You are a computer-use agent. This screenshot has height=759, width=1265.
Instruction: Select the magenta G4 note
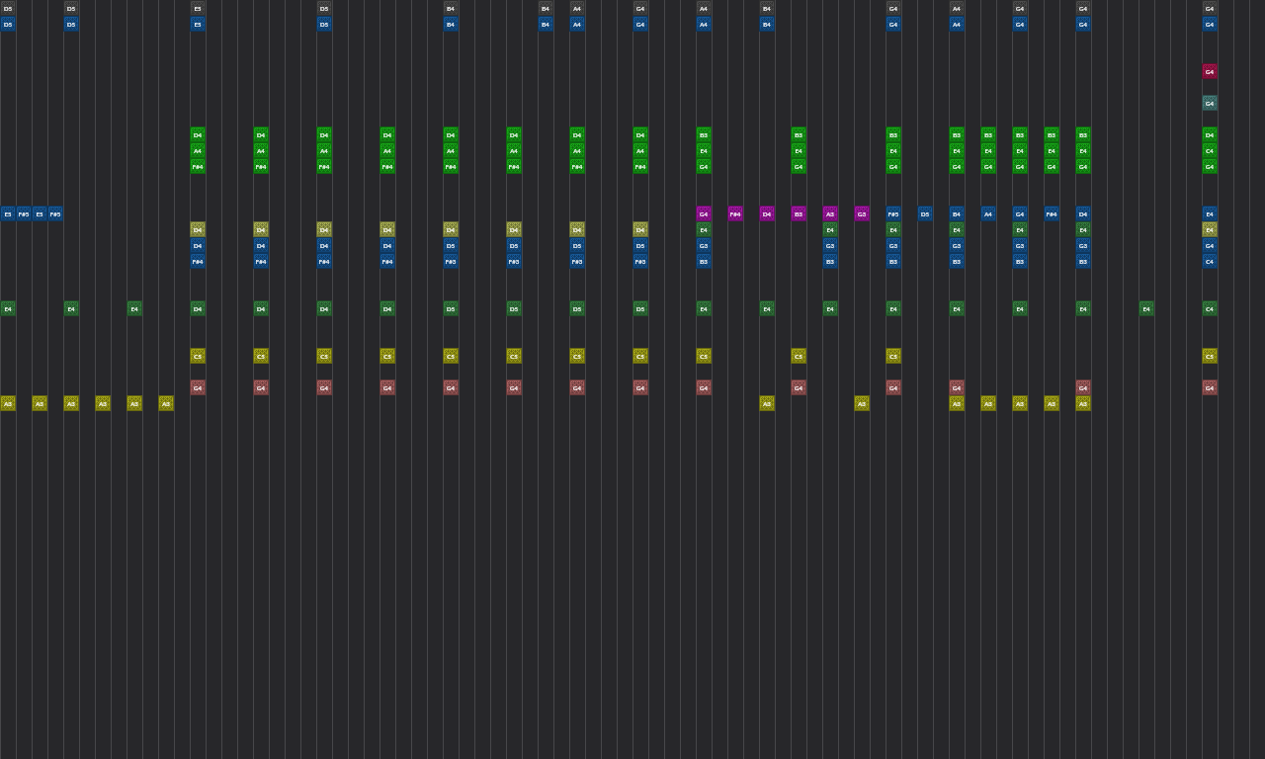(704, 213)
